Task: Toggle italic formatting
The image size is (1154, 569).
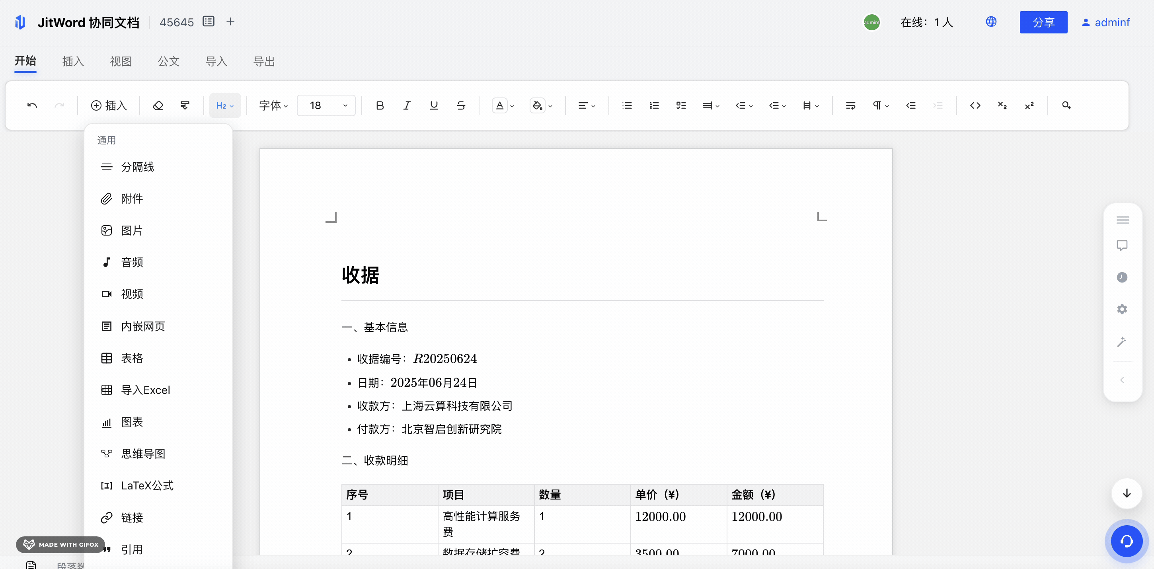Action: click(406, 106)
